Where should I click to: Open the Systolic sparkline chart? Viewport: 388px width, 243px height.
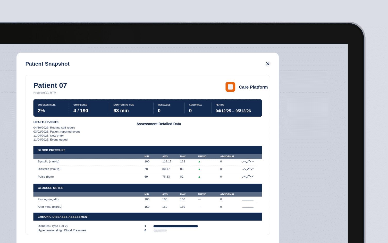248,162
